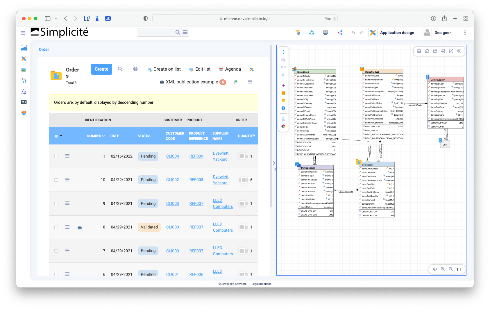
Task: Open the Number column sort chevron
Action: point(104,136)
